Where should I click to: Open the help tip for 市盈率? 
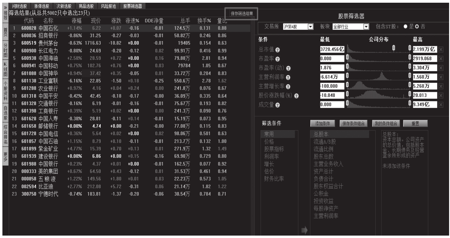click(x=277, y=59)
